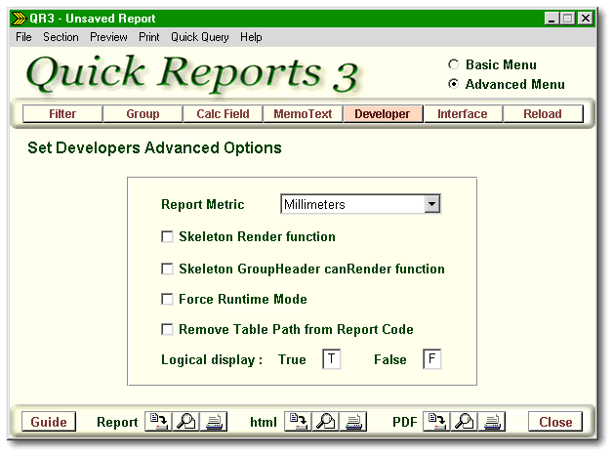Open the Print menu
This screenshot has width=613, height=455.
[148, 37]
